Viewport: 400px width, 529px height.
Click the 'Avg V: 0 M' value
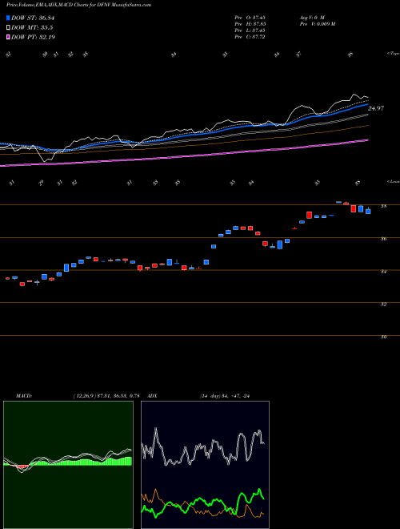(x=311, y=17)
